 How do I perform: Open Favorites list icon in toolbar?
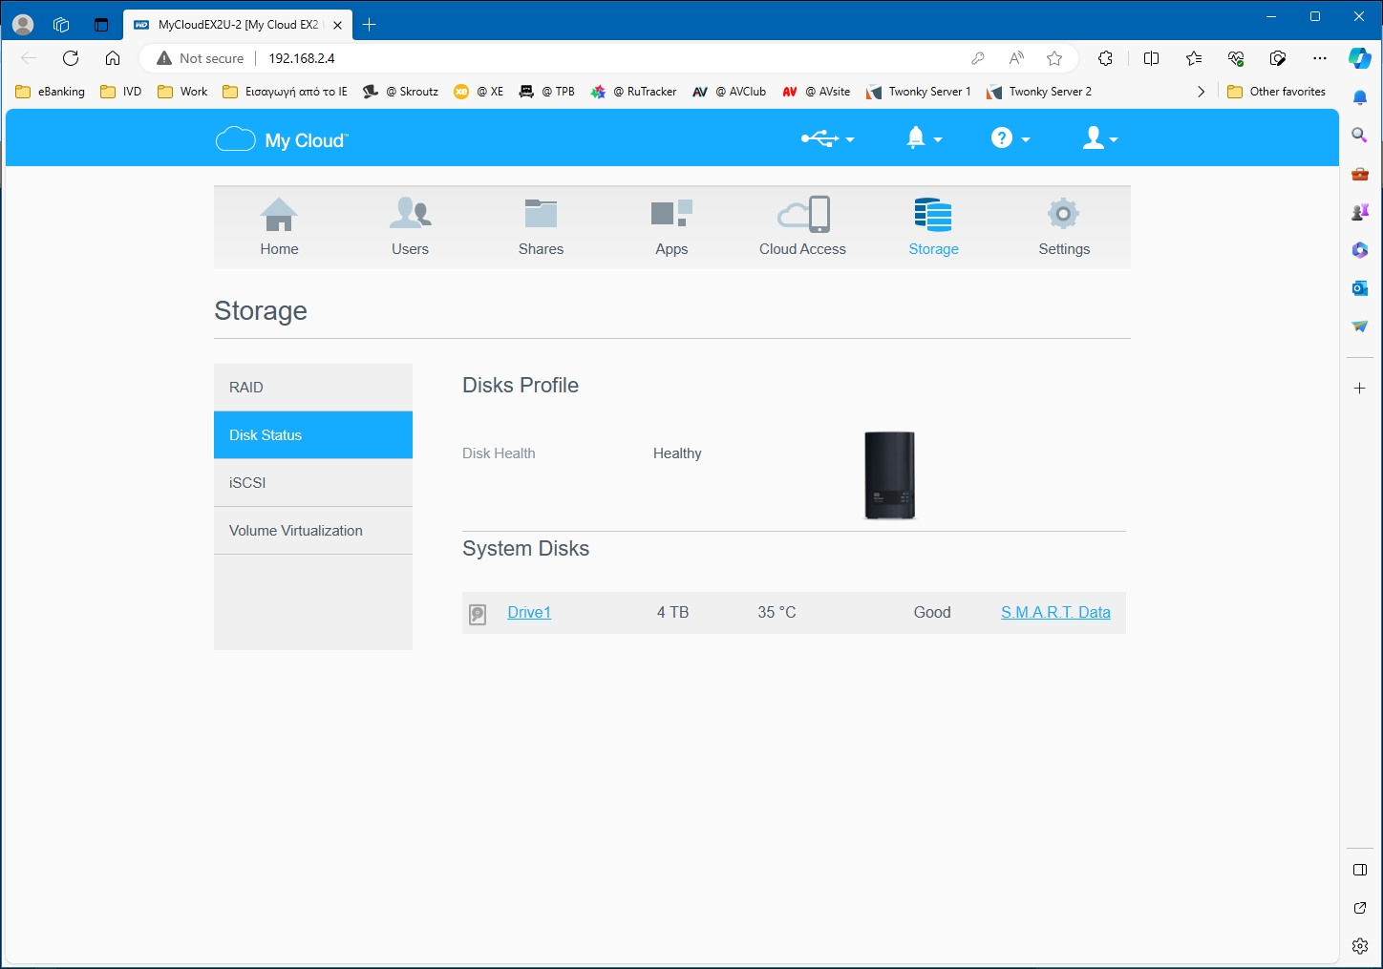1194,58
